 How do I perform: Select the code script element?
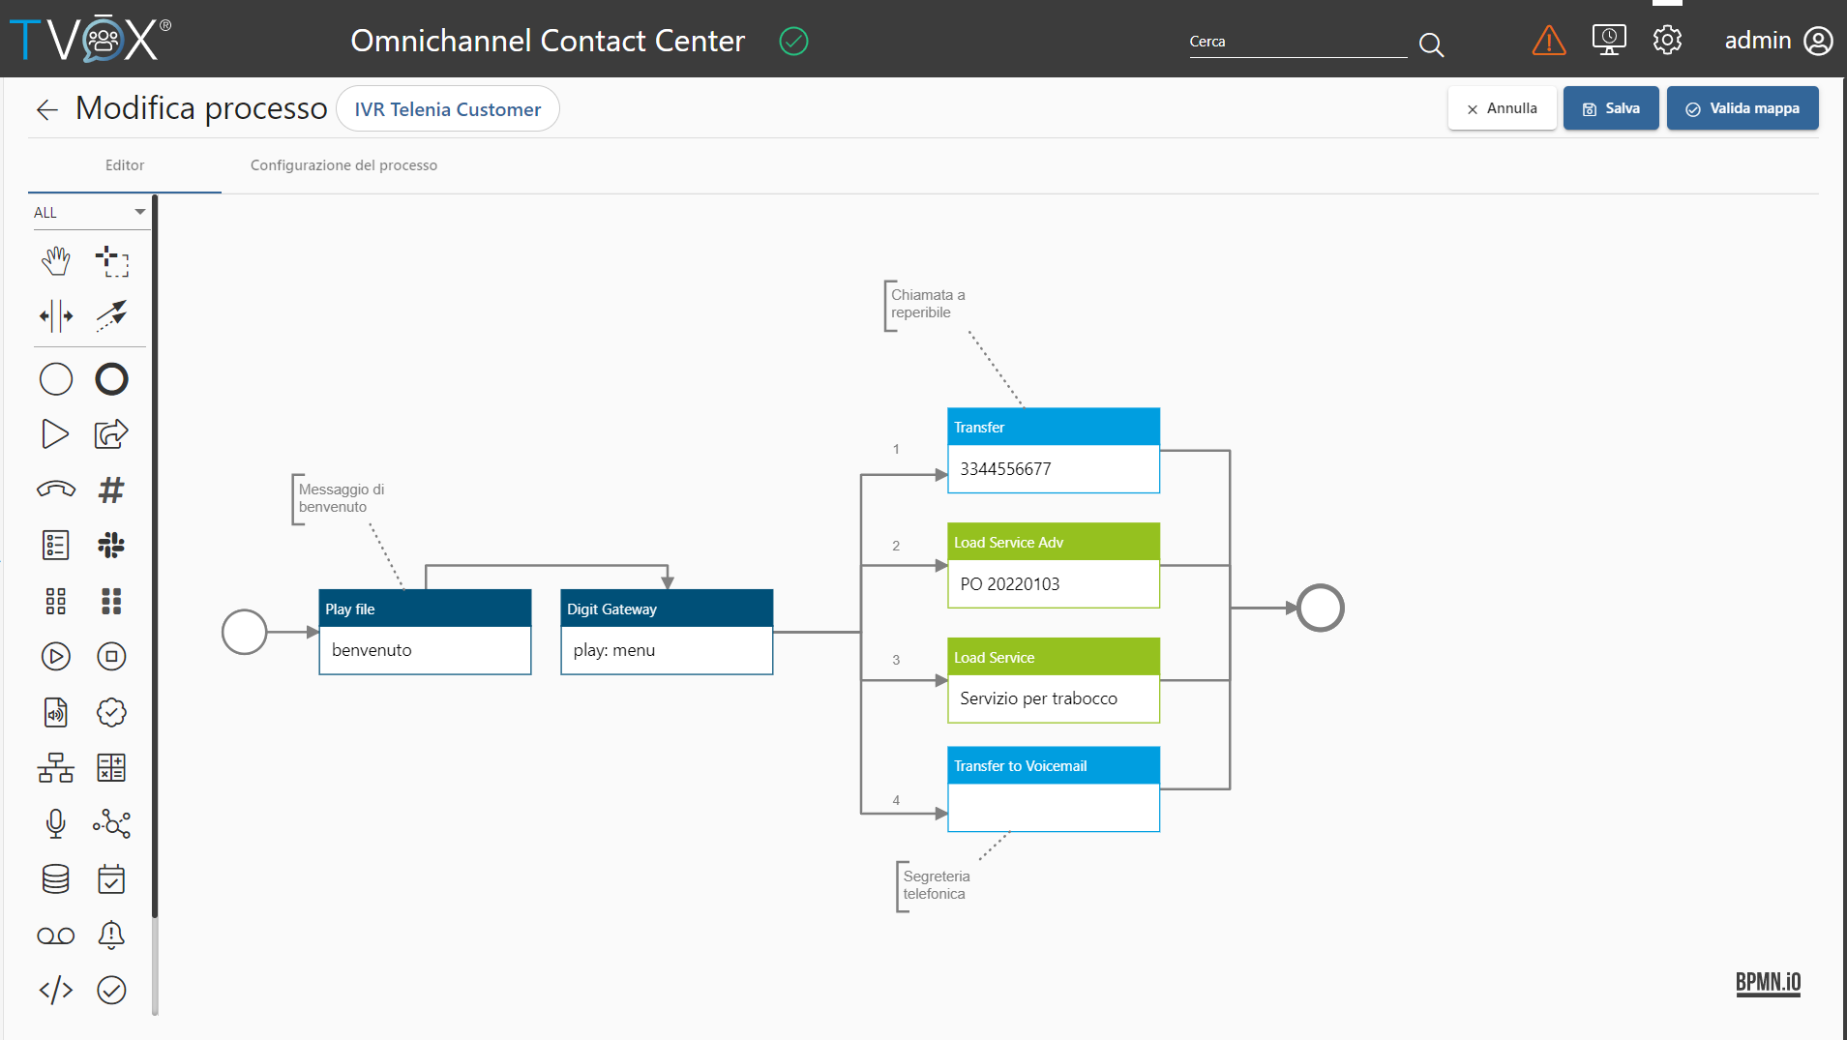56,990
